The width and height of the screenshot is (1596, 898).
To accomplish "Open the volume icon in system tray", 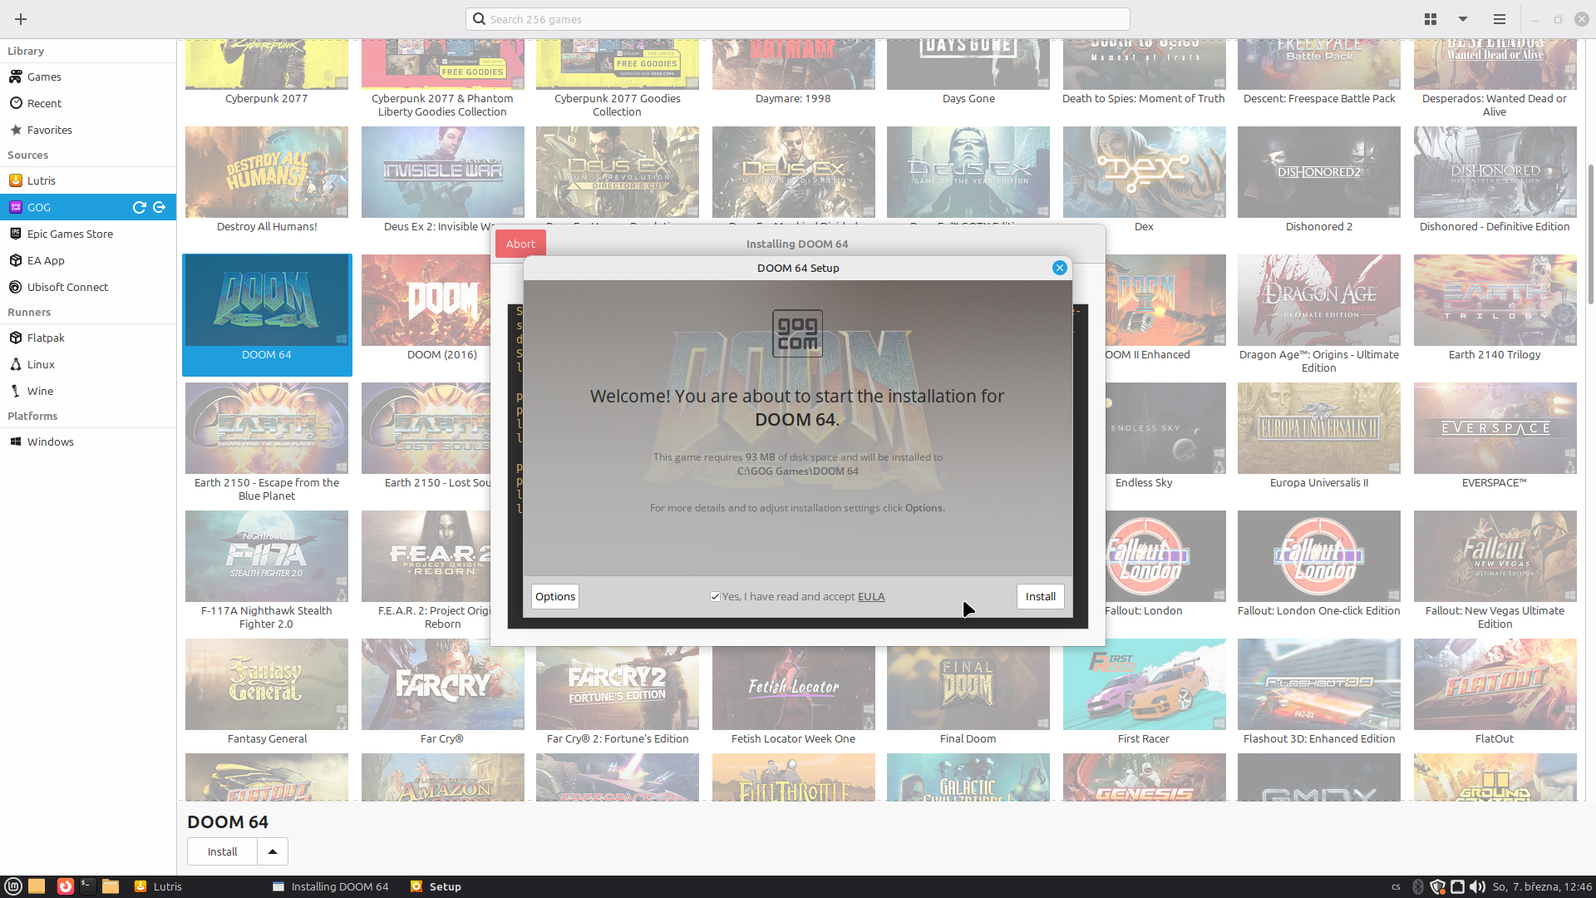I will [1477, 886].
